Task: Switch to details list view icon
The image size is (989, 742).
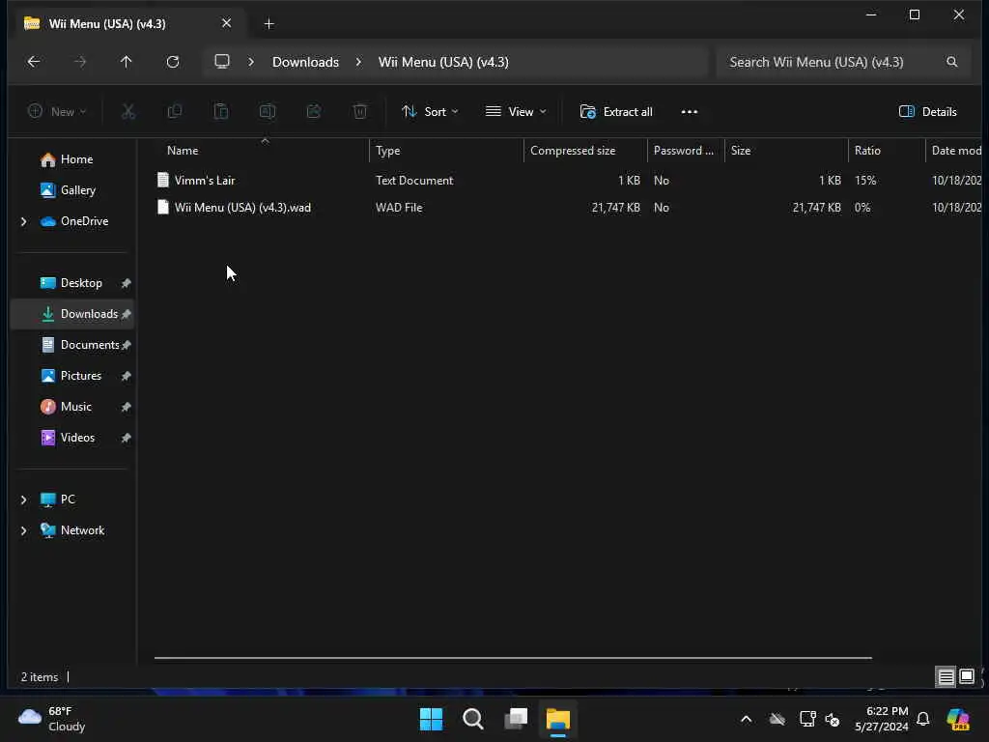Action: click(x=947, y=677)
